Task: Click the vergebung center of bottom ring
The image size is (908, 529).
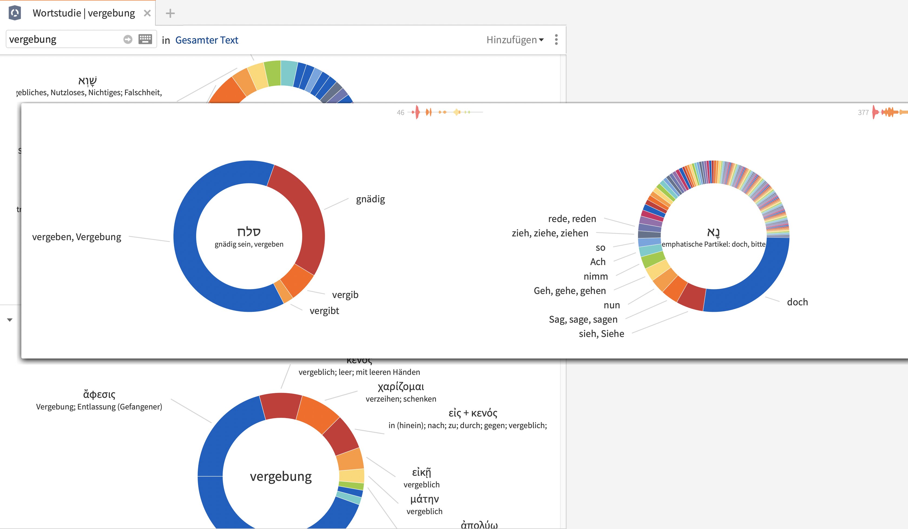Action: (x=281, y=477)
